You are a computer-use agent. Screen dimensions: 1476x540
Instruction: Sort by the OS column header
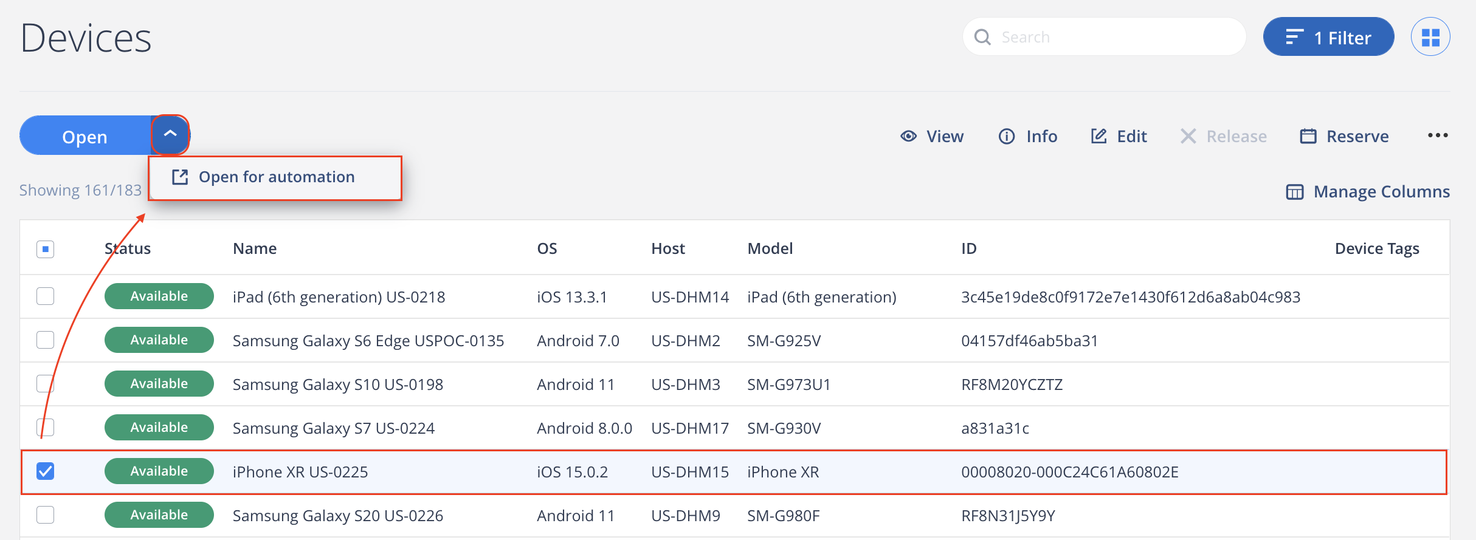point(547,248)
